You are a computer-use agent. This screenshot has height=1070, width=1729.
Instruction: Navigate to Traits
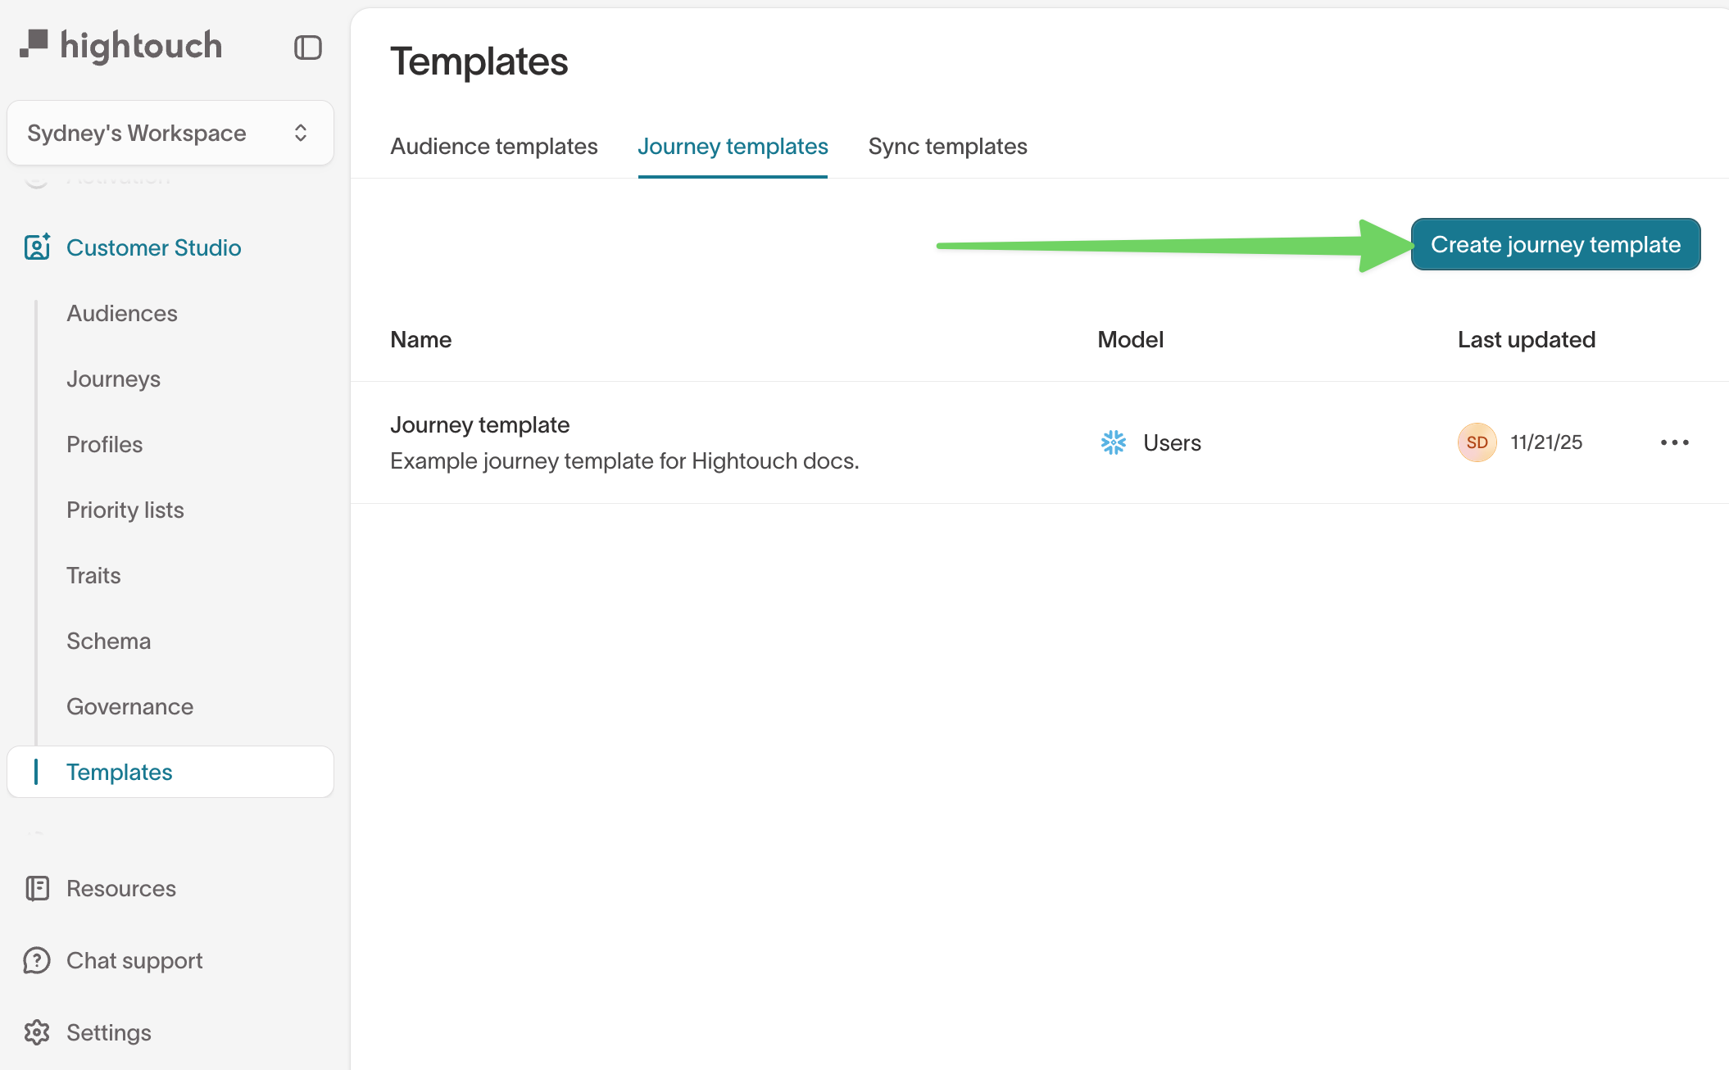(x=94, y=575)
